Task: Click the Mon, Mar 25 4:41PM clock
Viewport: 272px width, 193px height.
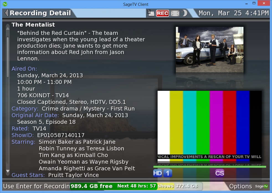Action: tap(234, 13)
